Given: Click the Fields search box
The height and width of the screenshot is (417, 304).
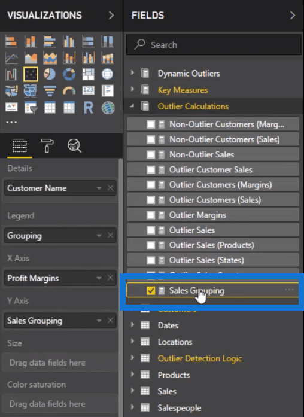Looking at the screenshot, I should coord(214,45).
